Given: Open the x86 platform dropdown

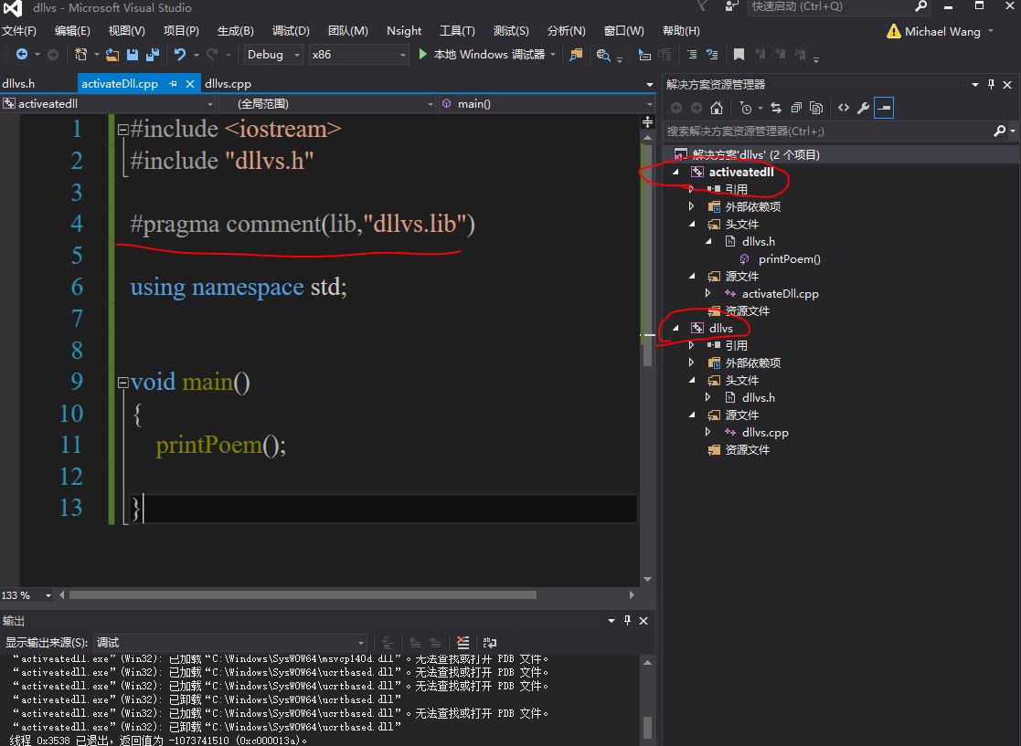Looking at the screenshot, I should [357, 55].
